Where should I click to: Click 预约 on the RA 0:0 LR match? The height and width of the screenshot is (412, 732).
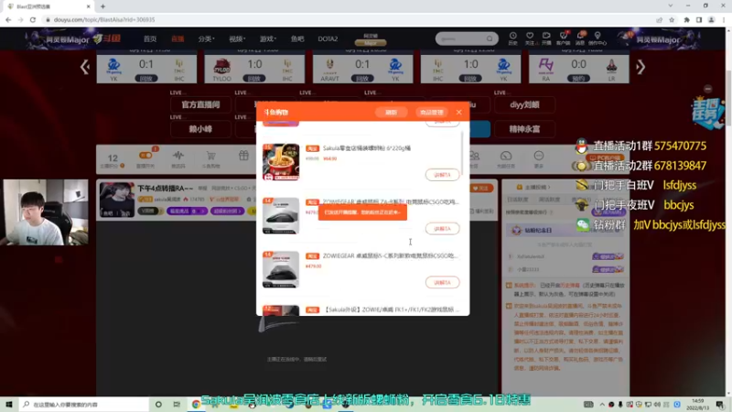tap(578, 79)
